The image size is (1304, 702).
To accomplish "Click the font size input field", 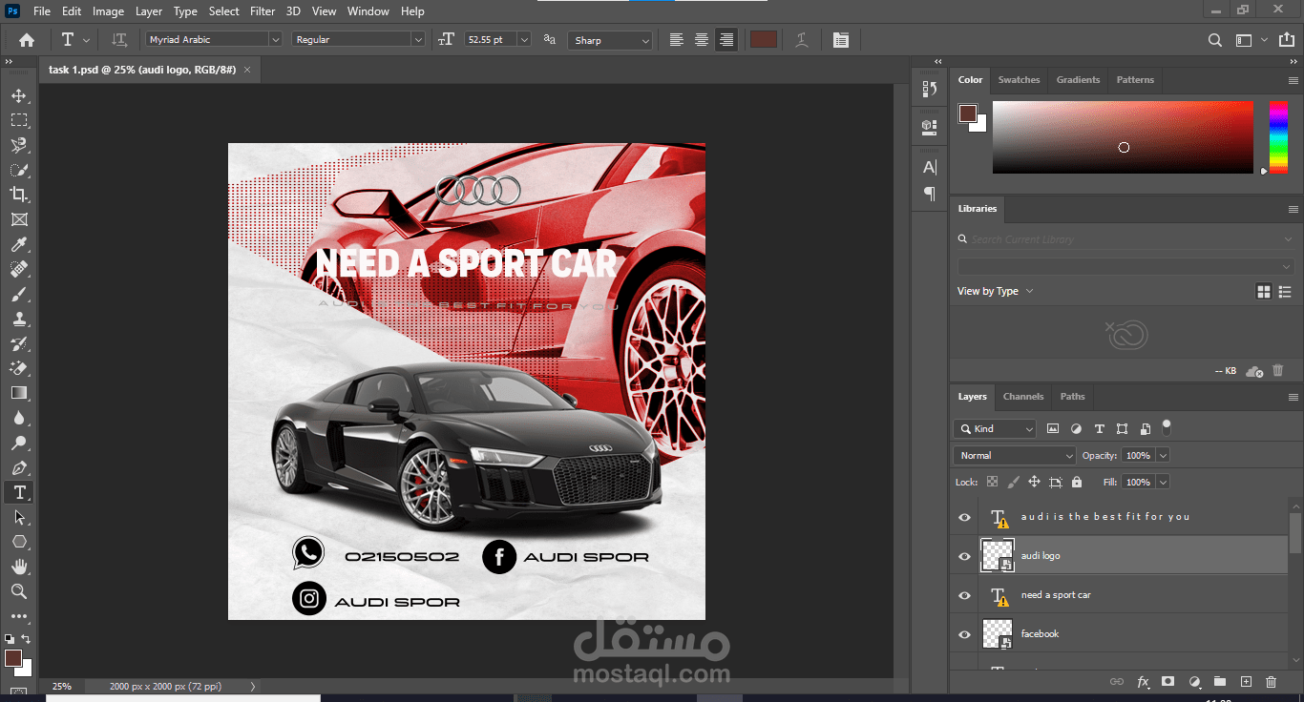I will pos(490,40).
